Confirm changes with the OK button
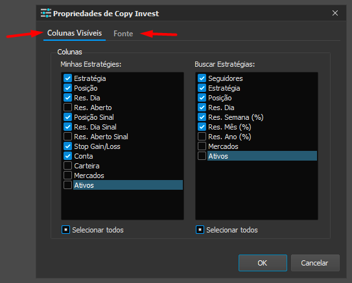352x283 pixels. (263, 263)
